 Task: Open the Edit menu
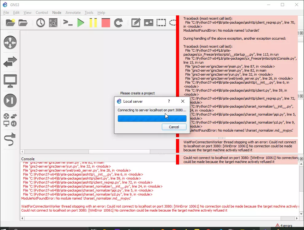click(x=16, y=13)
